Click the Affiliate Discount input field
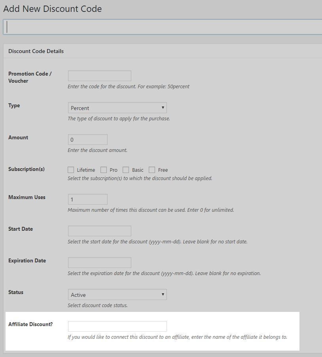The image size is (322, 357). coord(117,326)
